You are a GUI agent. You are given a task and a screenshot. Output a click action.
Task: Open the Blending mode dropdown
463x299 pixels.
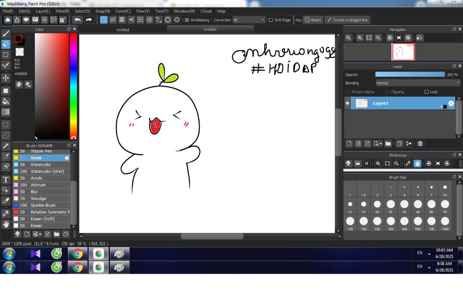pyautogui.click(x=418, y=83)
